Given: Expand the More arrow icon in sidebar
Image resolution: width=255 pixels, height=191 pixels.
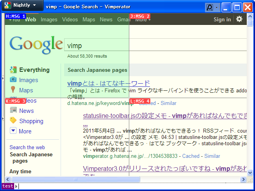Looking at the screenshot, I should coord(13,131).
